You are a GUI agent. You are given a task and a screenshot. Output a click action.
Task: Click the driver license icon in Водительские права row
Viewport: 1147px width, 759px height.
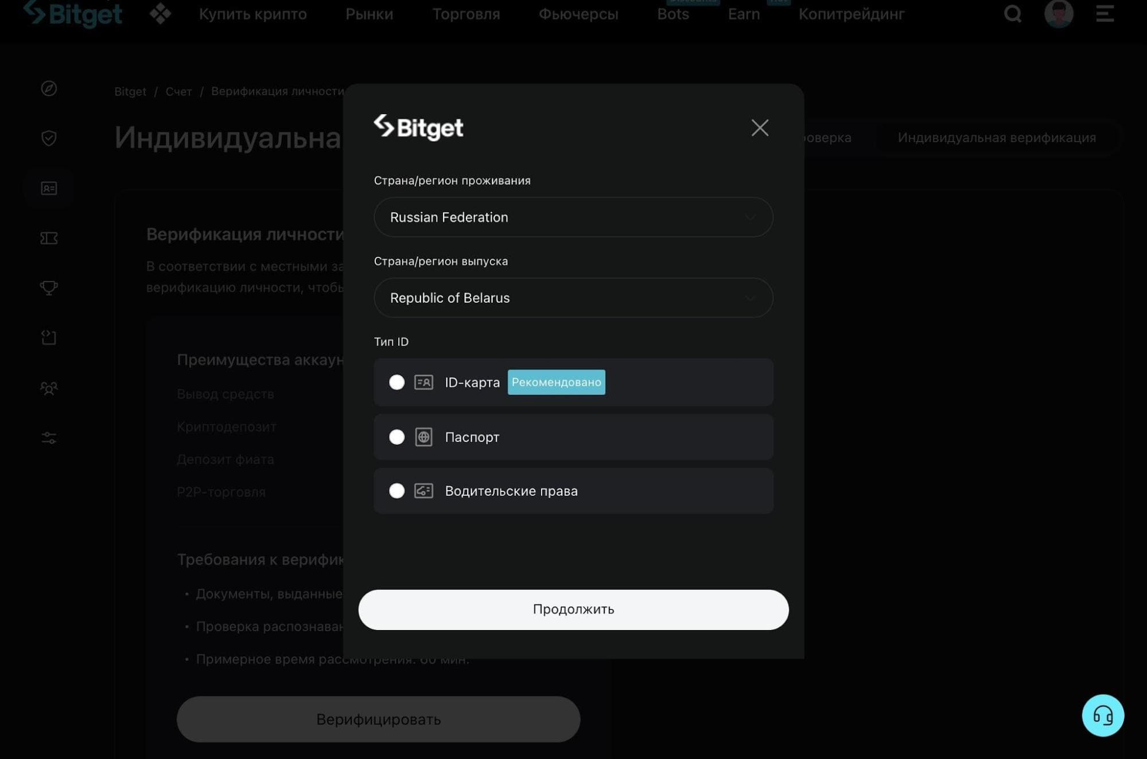tap(423, 491)
